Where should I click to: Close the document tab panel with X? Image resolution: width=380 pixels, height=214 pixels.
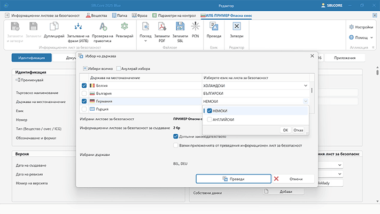point(375,16)
